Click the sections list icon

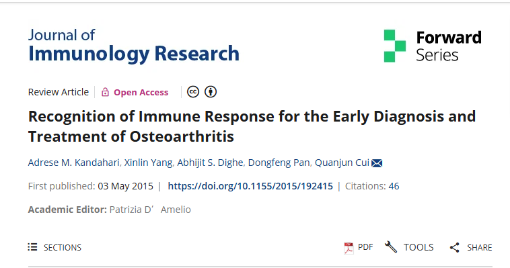(x=32, y=247)
